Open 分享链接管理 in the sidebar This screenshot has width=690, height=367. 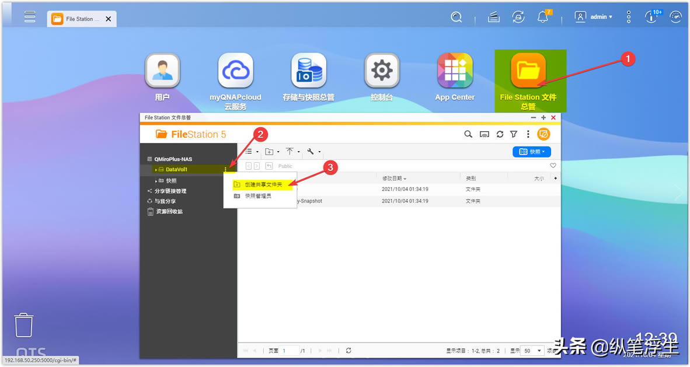(x=170, y=191)
